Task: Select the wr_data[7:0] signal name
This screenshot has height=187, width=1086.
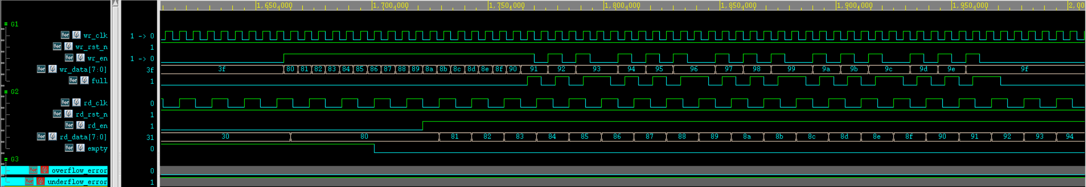Action: pyautogui.click(x=83, y=69)
